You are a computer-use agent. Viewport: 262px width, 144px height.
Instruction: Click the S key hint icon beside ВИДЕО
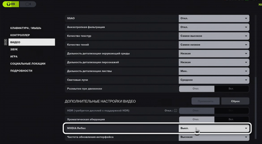pos(6,44)
